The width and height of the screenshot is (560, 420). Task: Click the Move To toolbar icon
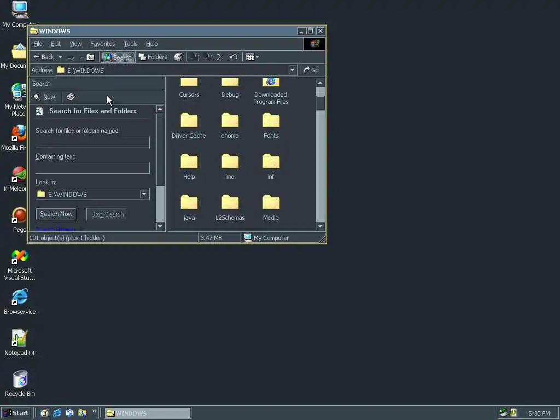195,57
